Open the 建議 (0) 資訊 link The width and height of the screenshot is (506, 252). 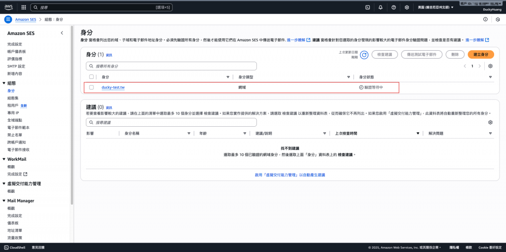109,108
